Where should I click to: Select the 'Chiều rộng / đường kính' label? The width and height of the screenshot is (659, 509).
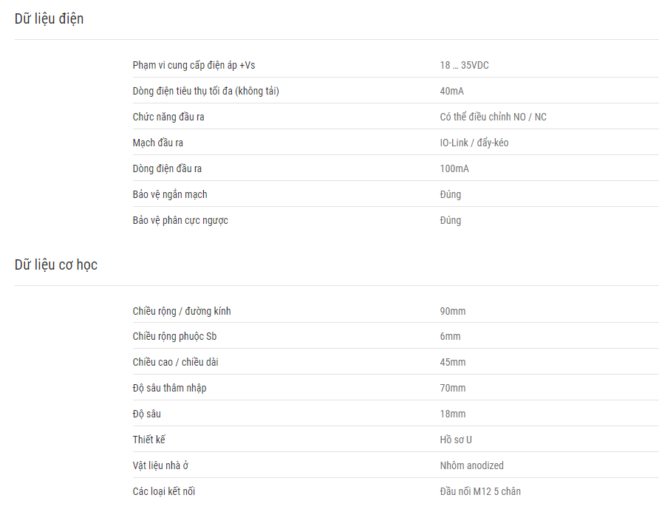coord(182,311)
